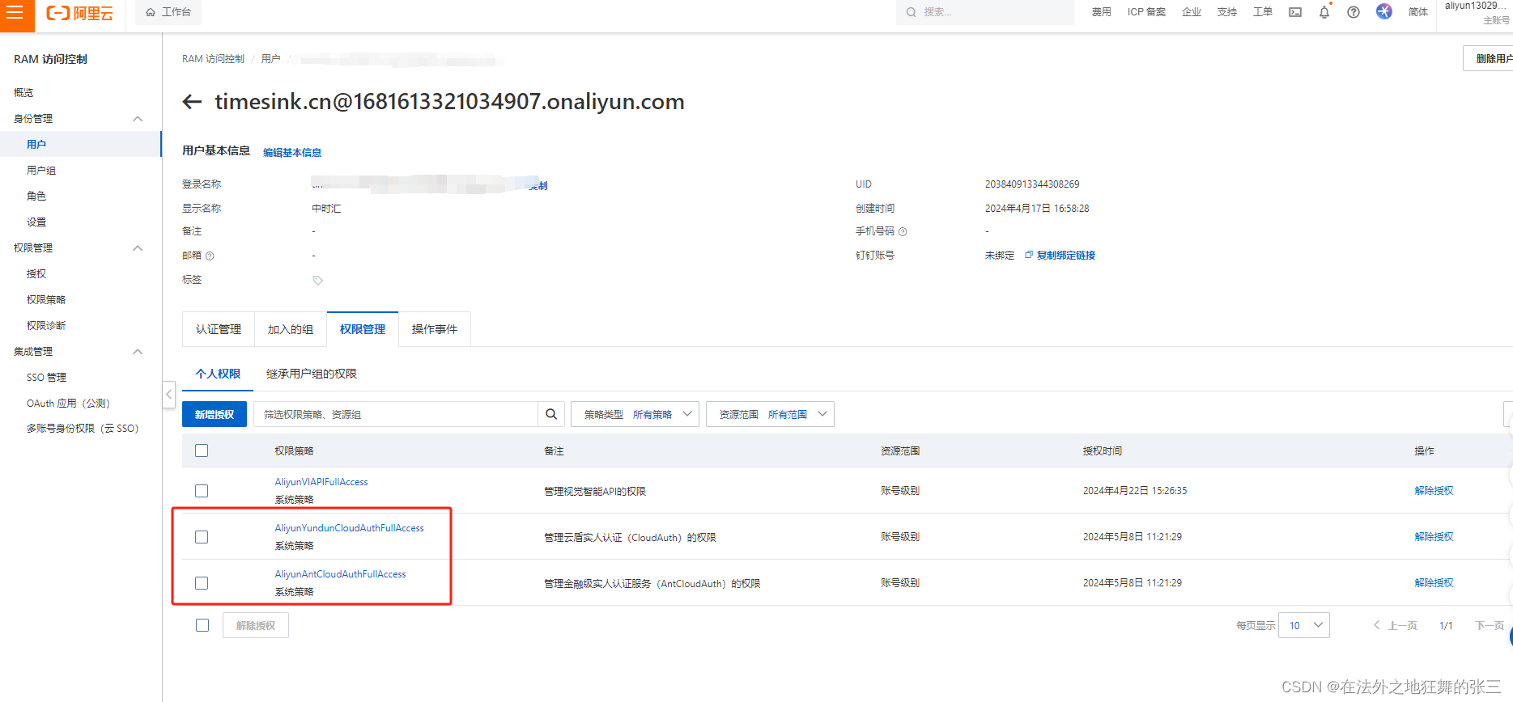Go back with the left arrow
Screen dimensions: 1513x702
[192, 102]
